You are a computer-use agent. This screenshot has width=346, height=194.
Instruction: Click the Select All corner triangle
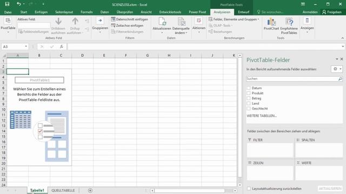[4, 56]
